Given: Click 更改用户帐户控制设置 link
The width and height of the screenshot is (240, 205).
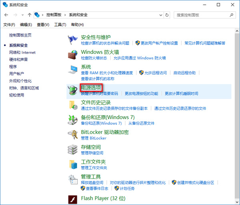Looking at the screenshot, I should pyautogui.click(x=159, y=43).
